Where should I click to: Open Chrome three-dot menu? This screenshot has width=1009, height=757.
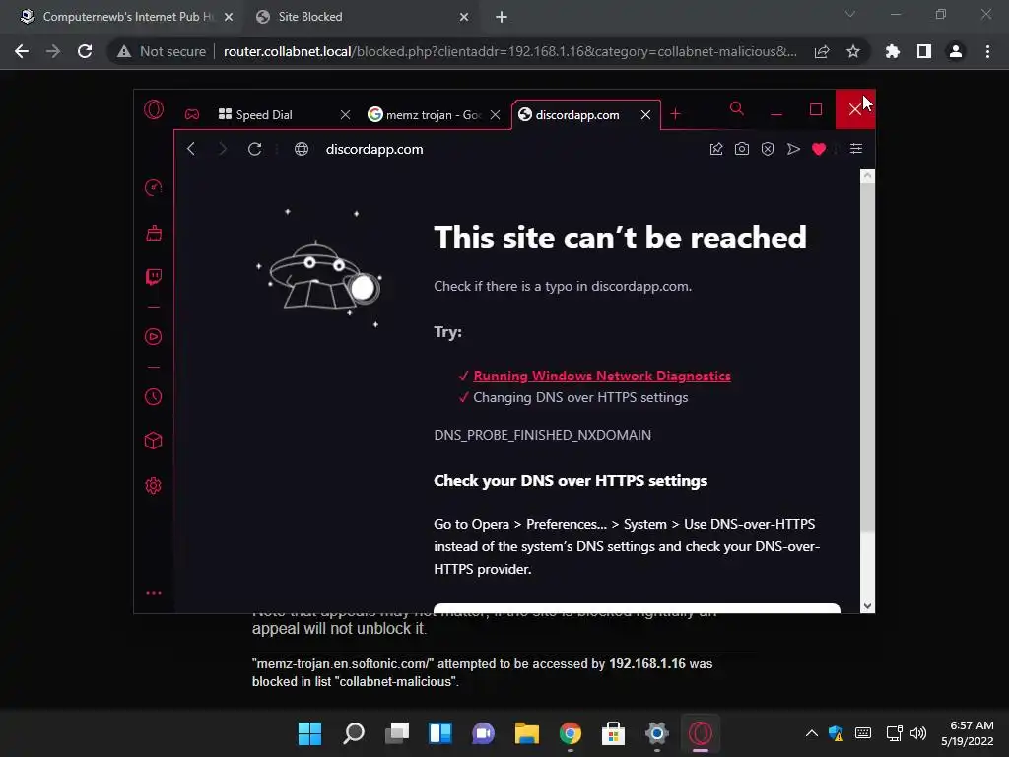coord(987,51)
